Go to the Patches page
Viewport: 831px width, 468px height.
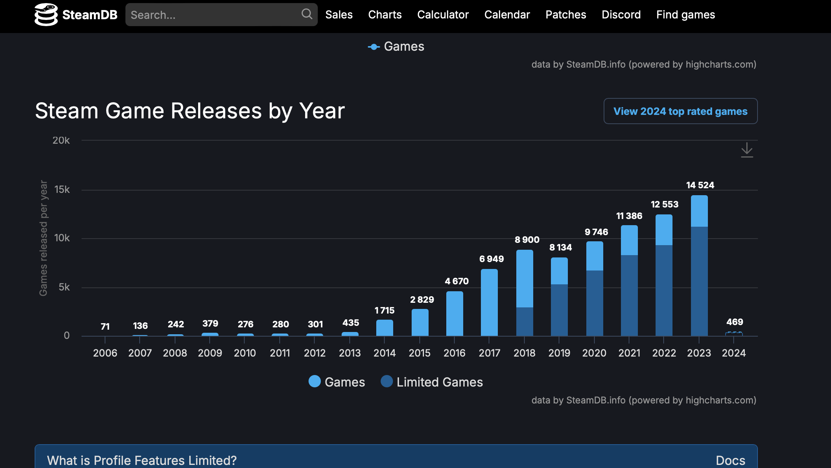(x=566, y=15)
